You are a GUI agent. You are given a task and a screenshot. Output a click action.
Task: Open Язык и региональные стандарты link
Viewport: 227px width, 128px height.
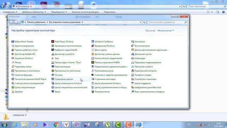[150, 92]
